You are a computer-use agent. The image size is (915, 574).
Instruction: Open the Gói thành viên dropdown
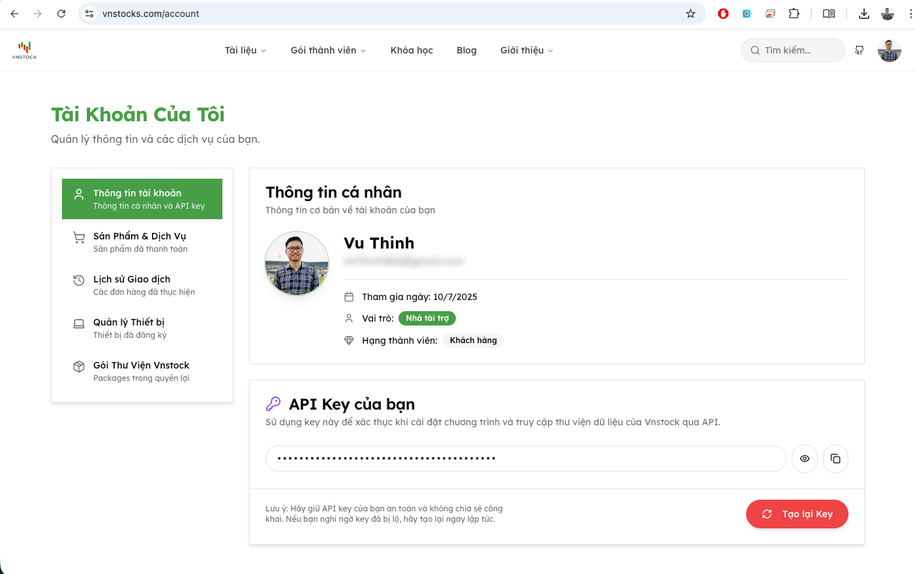coord(328,50)
